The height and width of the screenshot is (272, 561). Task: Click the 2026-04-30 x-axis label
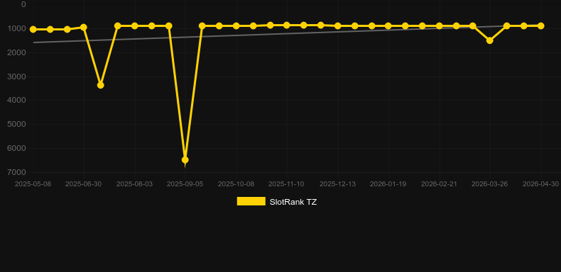(x=540, y=184)
